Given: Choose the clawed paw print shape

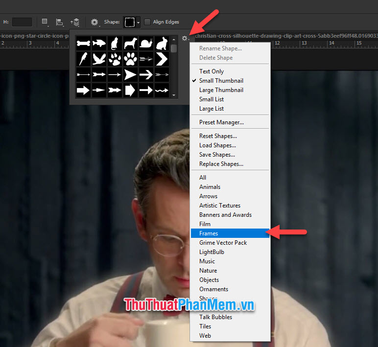Looking at the screenshot, I should click(x=115, y=59).
